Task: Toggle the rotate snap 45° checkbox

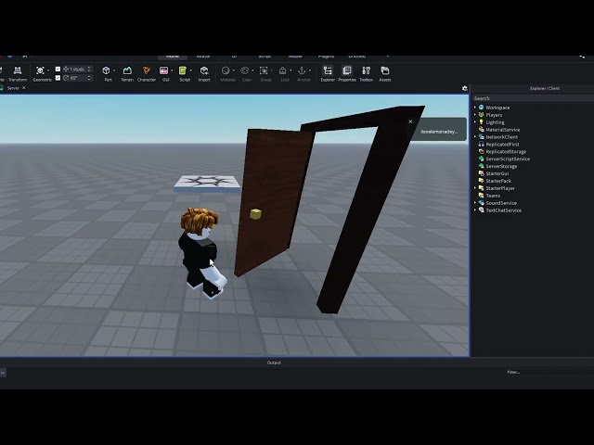Action: (x=58, y=78)
